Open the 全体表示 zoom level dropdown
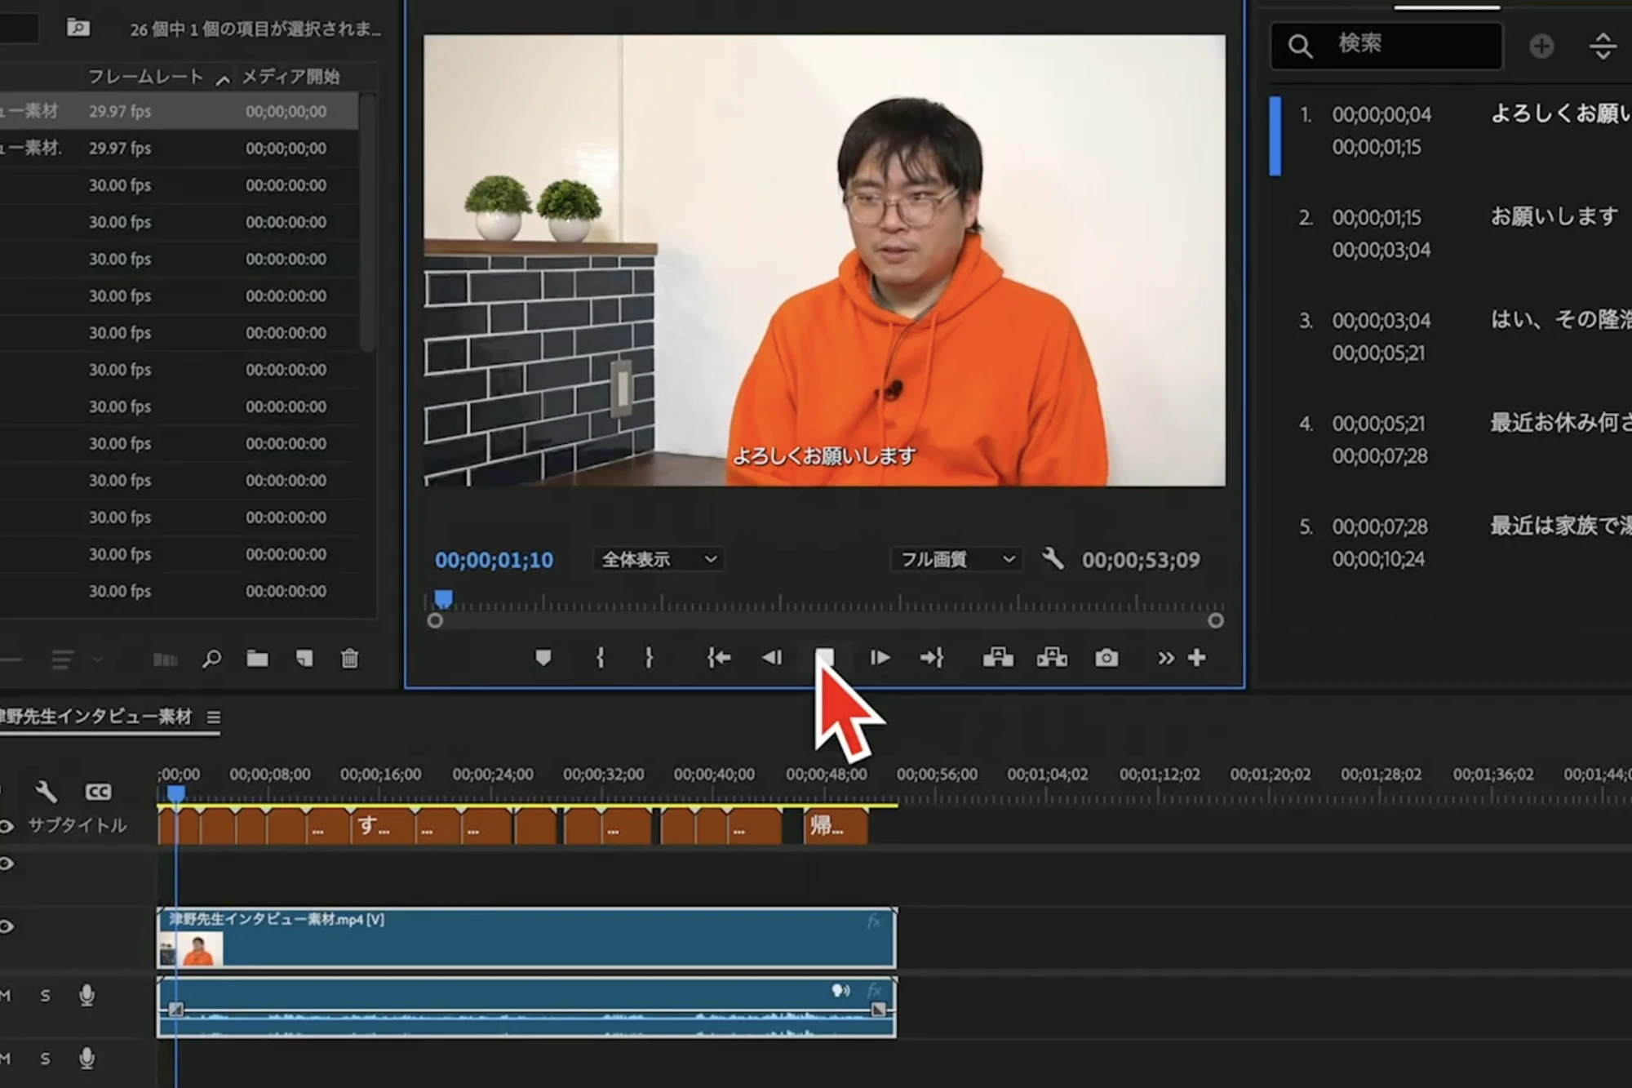This screenshot has height=1088, width=1632. tap(658, 560)
